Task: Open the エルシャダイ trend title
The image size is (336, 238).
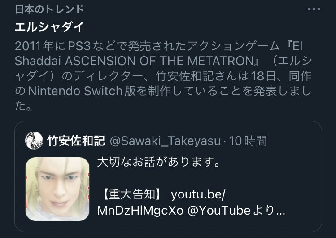Action: coord(49,27)
